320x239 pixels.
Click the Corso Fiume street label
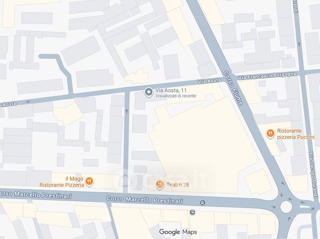tap(233, 88)
